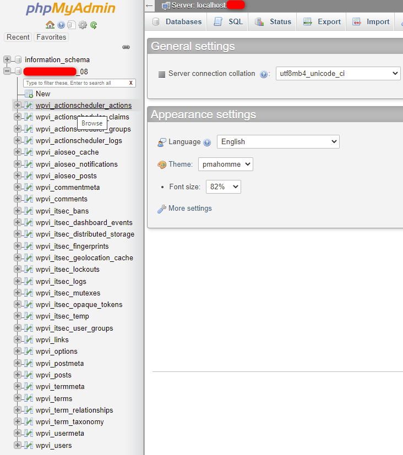Open the wpvi_actionscheduler_actions table link
This screenshot has height=455, width=403.
coord(84,105)
